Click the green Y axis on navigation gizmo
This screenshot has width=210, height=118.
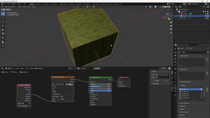[x=169, y=19]
